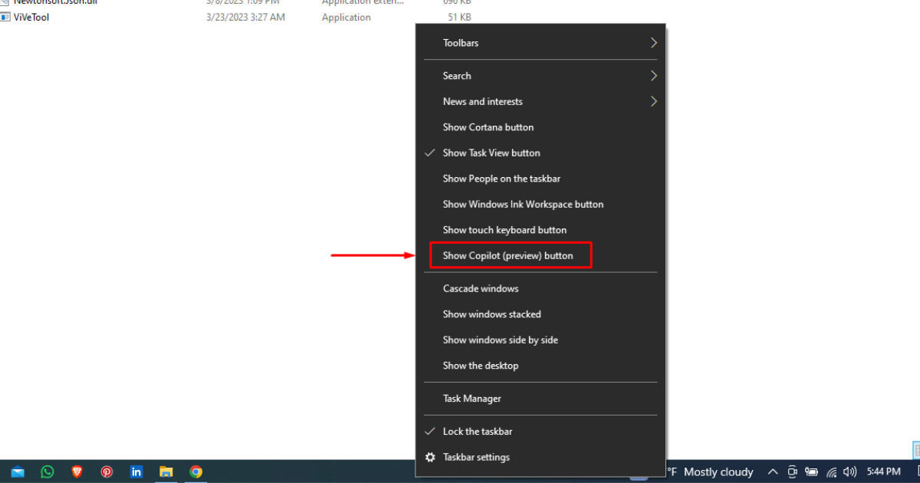Launch WhatsApp from the taskbar
Image resolution: width=920 pixels, height=483 pixels.
(48, 472)
